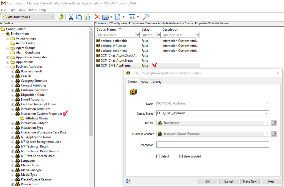
Task: Click the Up-one-level folder toolbar icon
Action: (x=61, y=17)
